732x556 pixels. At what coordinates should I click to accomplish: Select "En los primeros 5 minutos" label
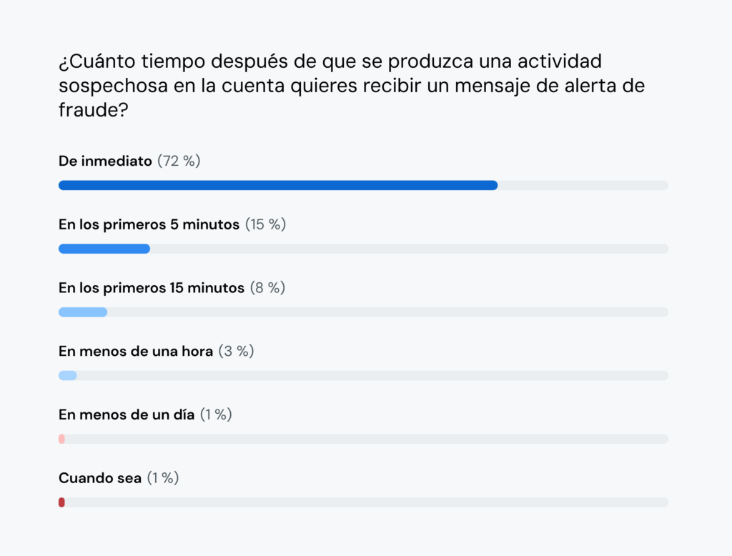pyautogui.click(x=149, y=224)
